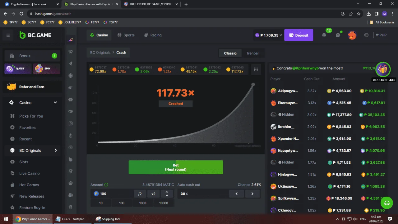398x224 pixels.
Task: Bookmark this page with the star icon
Action: tap(359, 14)
